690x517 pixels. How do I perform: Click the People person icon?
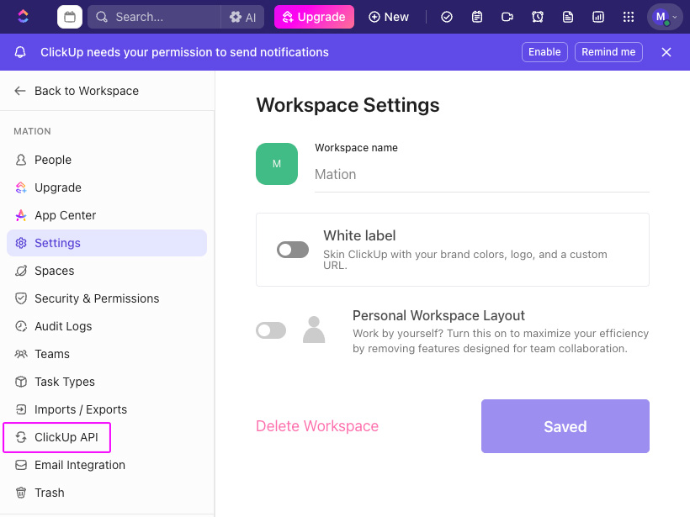pyautogui.click(x=21, y=160)
